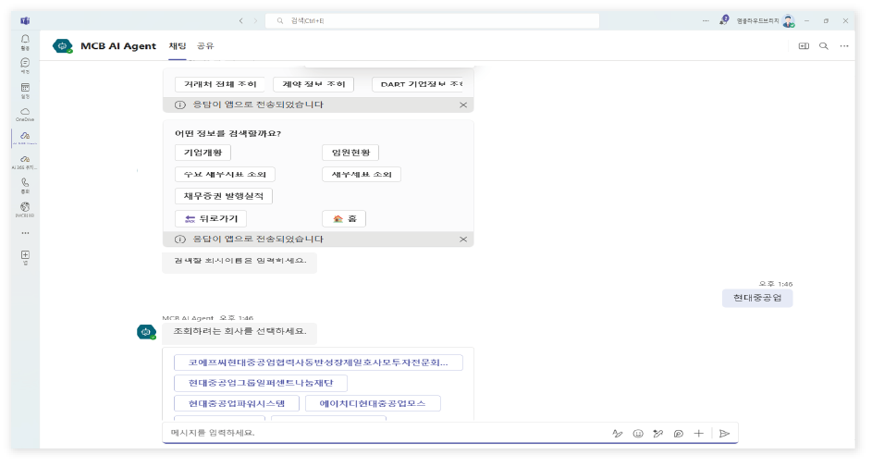This screenshot has width=872, height=467.
Task: Click the info icon in first sent notice
Action: click(x=180, y=105)
